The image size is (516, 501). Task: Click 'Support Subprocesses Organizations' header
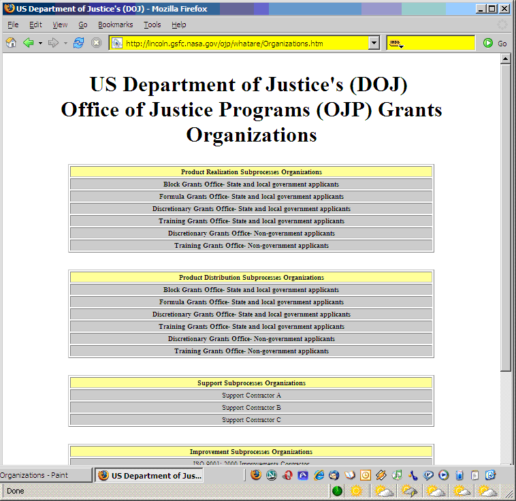pyautogui.click(x=251, y=383)
